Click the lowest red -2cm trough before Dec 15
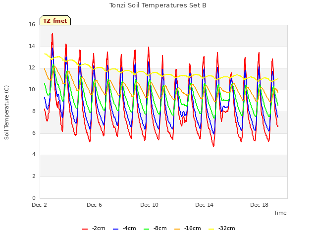317x238 pixels. coord(213,146)
